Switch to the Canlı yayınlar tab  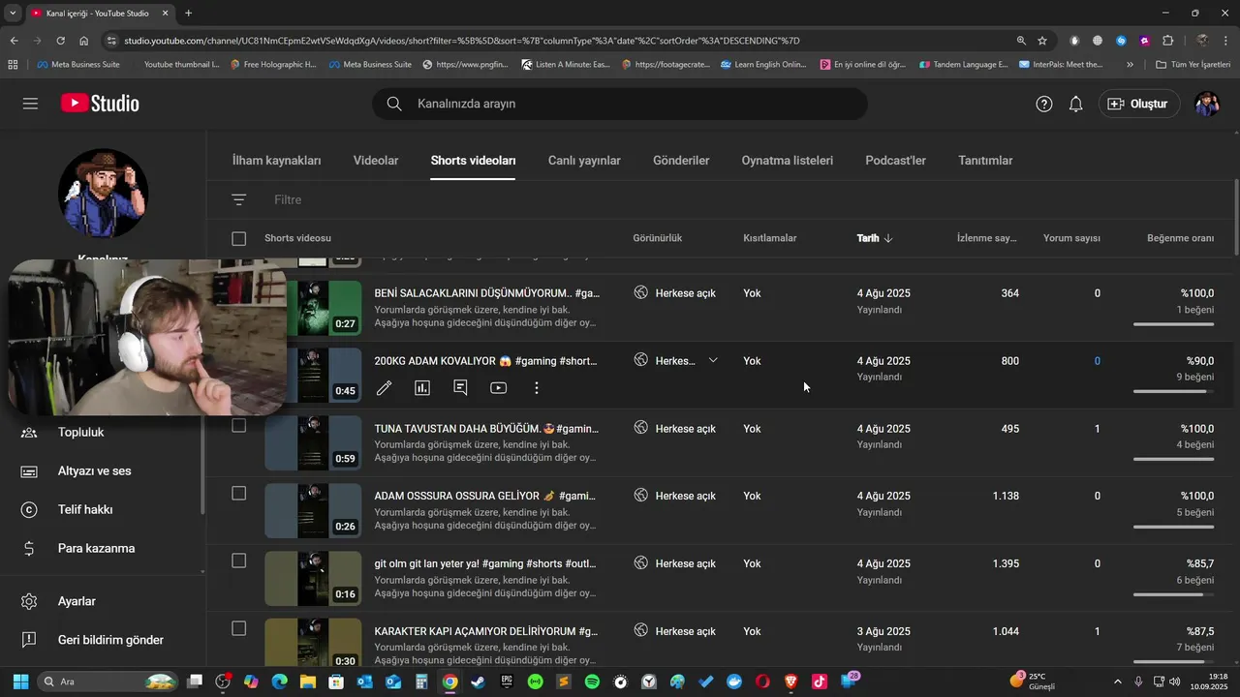click(x=584, y=161)
